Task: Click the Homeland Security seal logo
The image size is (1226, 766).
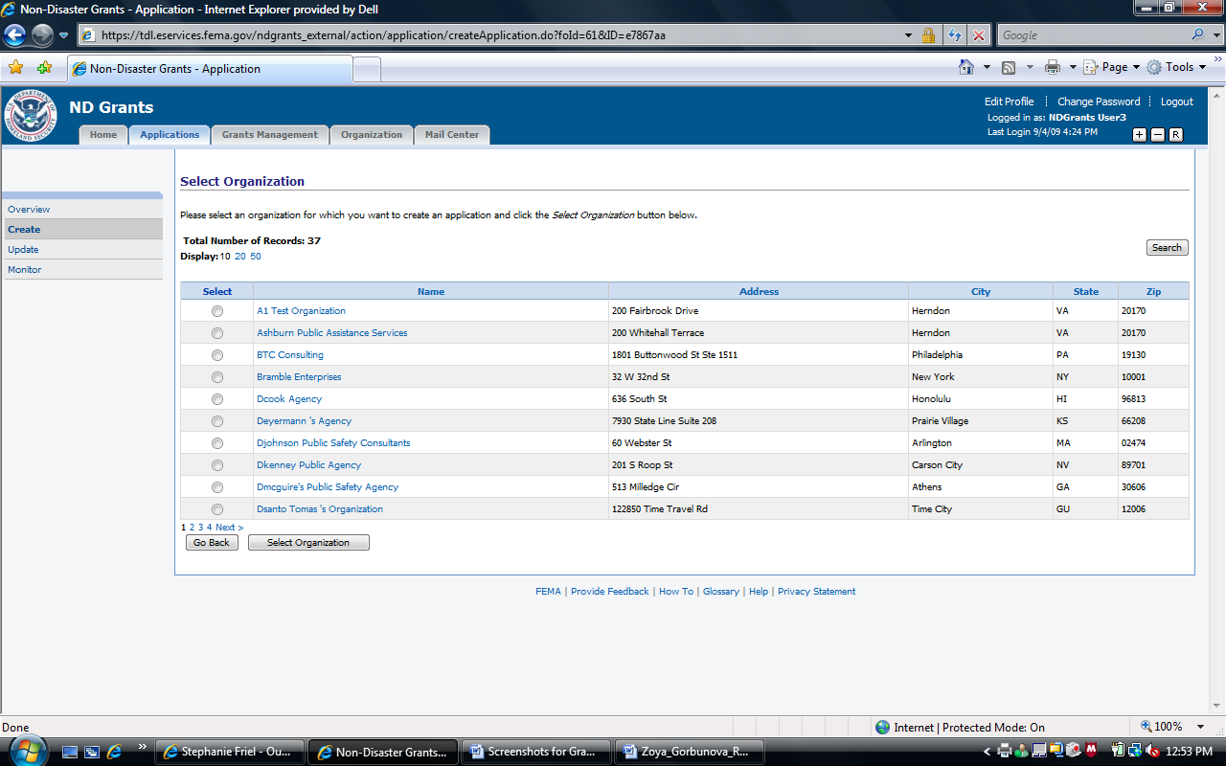Action: click(x=32, y=117)
